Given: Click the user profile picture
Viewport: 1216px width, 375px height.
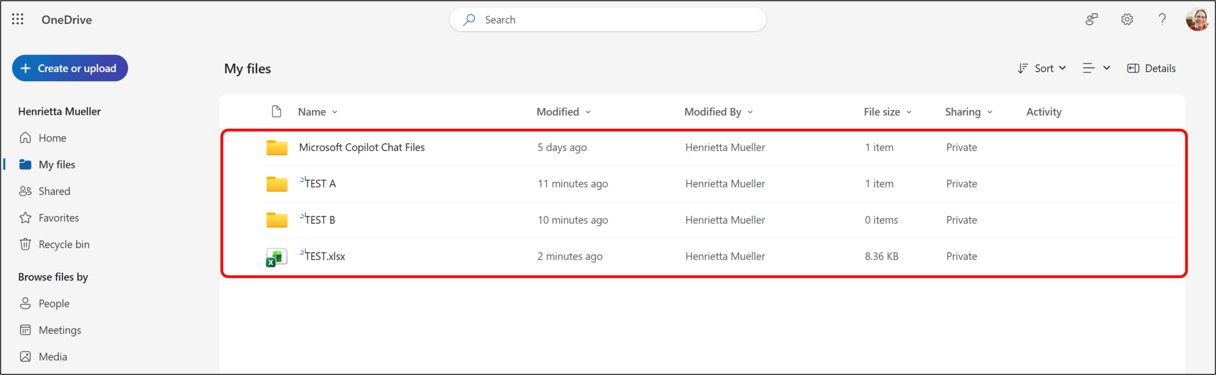Looking at the screenshot, I should point(1197,19).
